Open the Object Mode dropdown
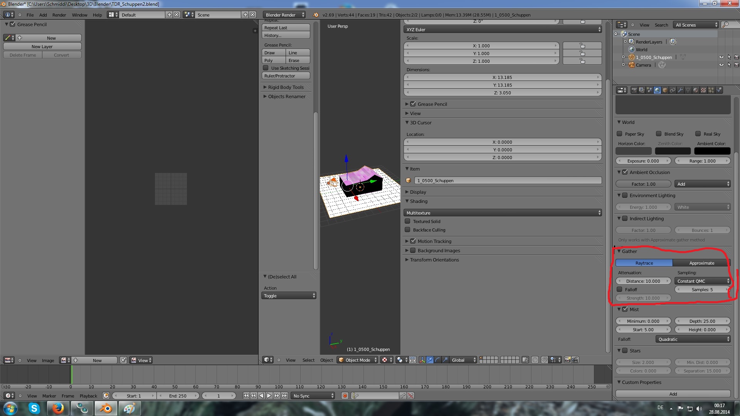Image resolution: width=740 pixels, height=416 pixels. (357, 360)
